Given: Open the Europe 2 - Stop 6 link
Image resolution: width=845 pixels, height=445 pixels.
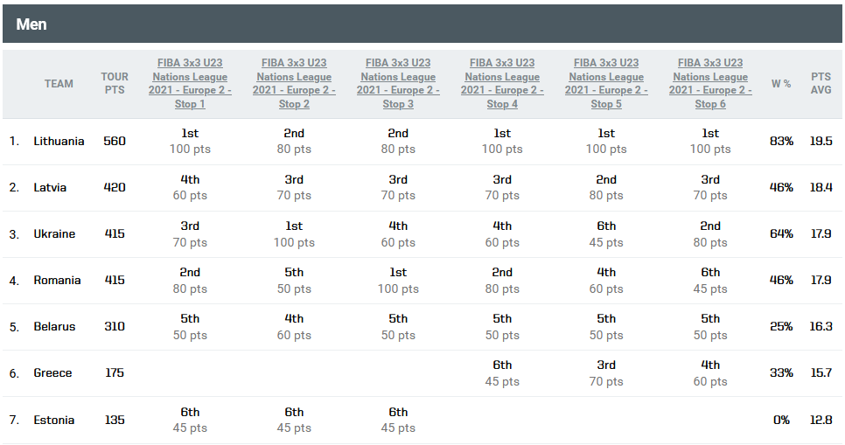Looking at the screenshot, I should tap(710, 84).
